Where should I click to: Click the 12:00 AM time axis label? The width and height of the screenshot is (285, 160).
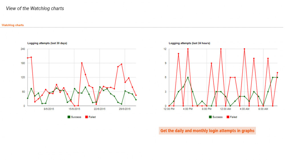point(225,109)
